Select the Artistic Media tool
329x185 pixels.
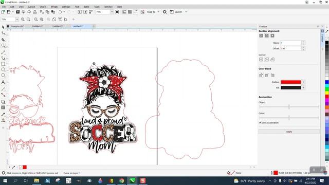[3, 58]
